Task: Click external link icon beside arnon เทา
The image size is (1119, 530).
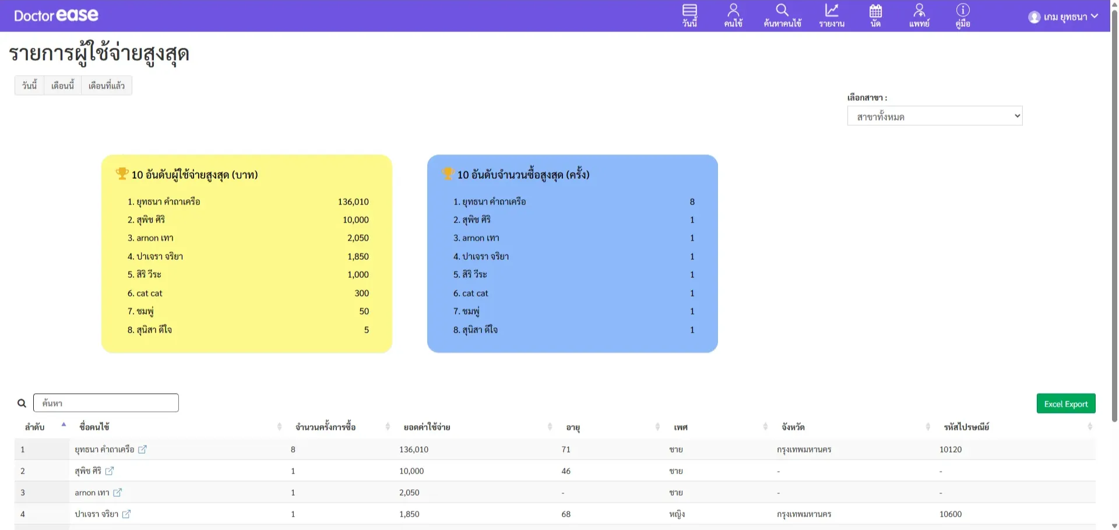Action: pyautogui.click(x=118, y=492)
